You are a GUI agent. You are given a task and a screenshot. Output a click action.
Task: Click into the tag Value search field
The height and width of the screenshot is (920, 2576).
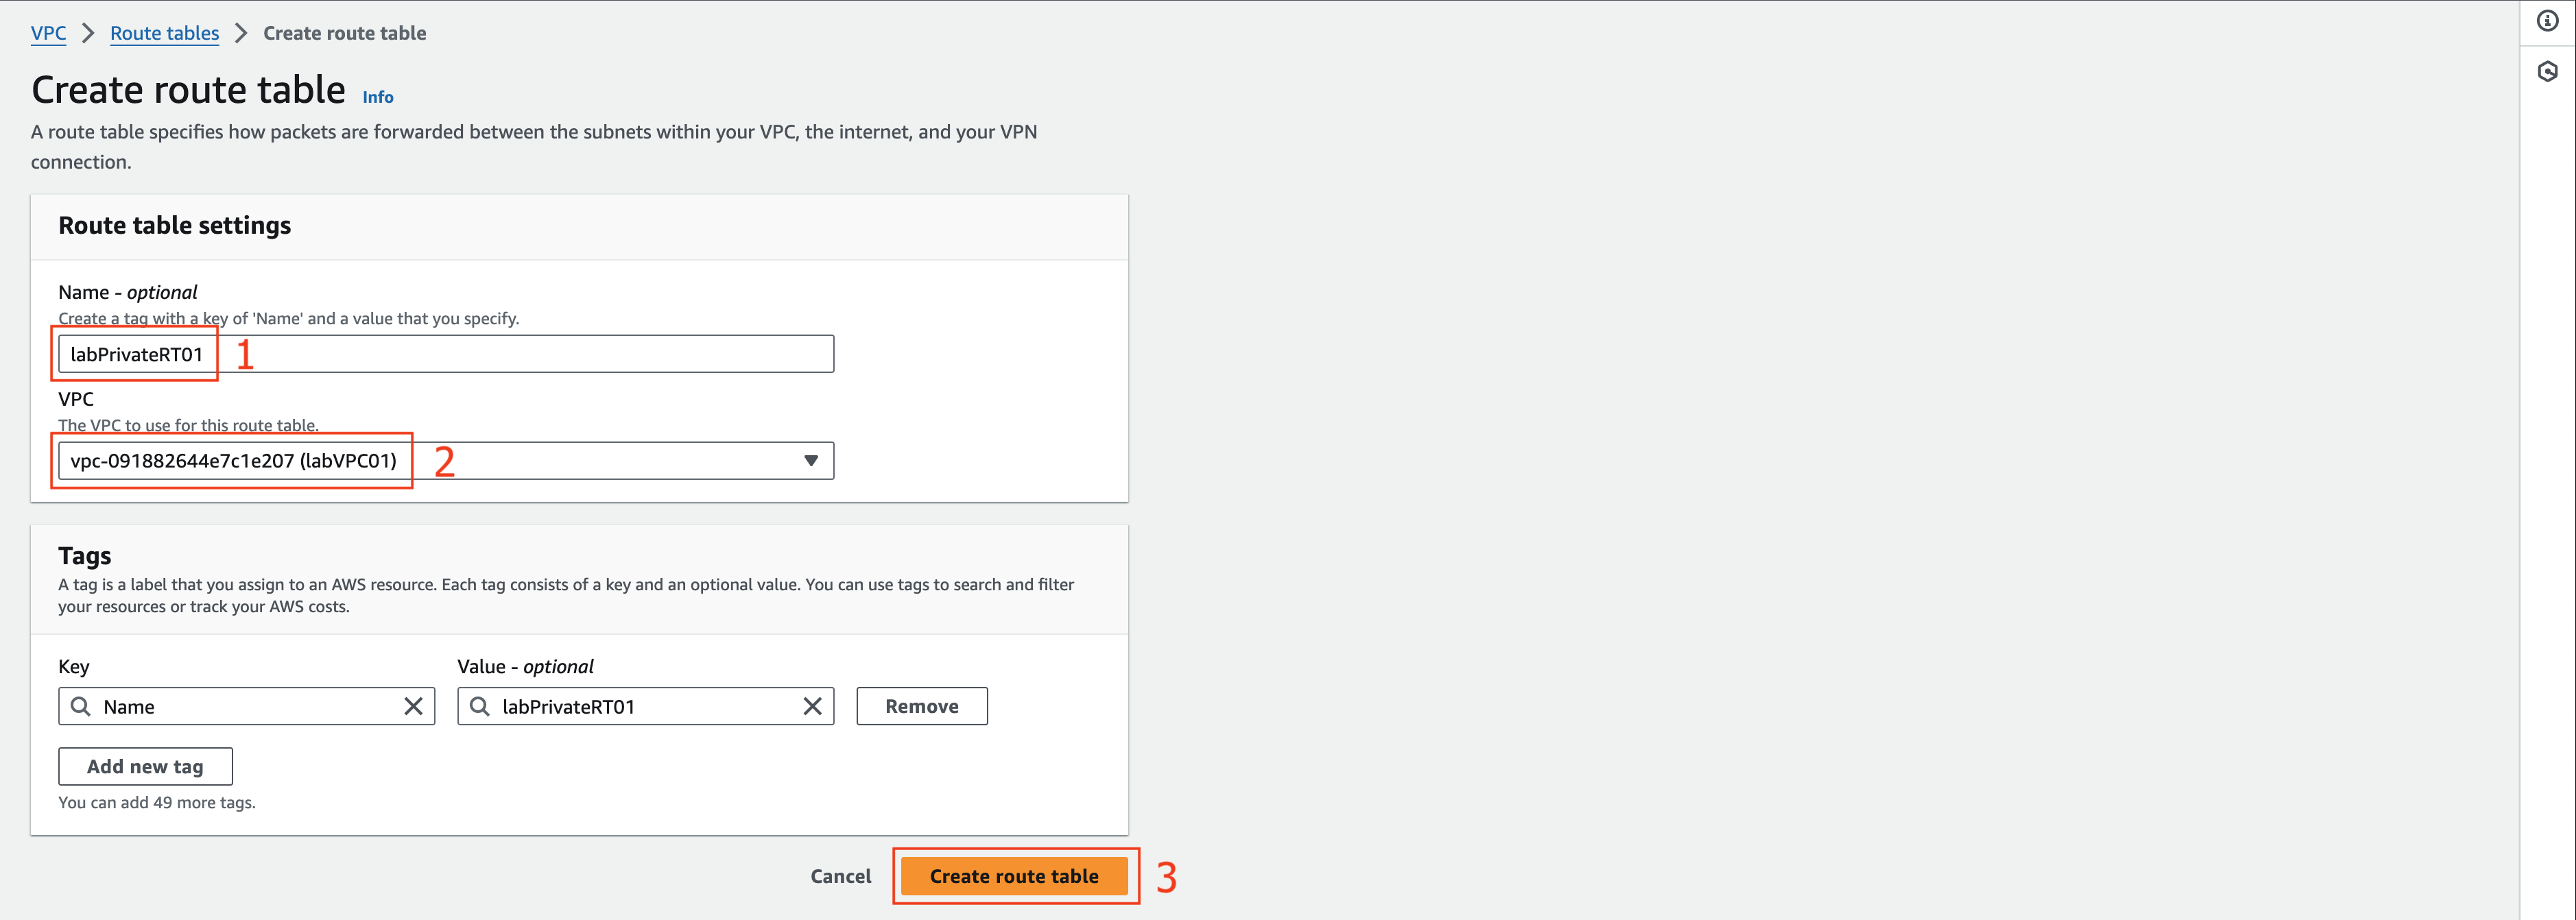646,706
